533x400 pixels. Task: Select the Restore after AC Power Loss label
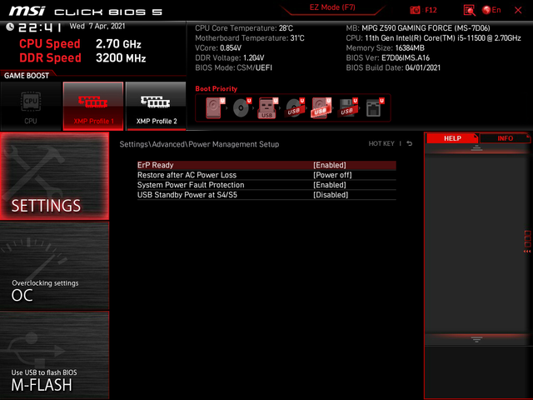[x=187, y=175]
